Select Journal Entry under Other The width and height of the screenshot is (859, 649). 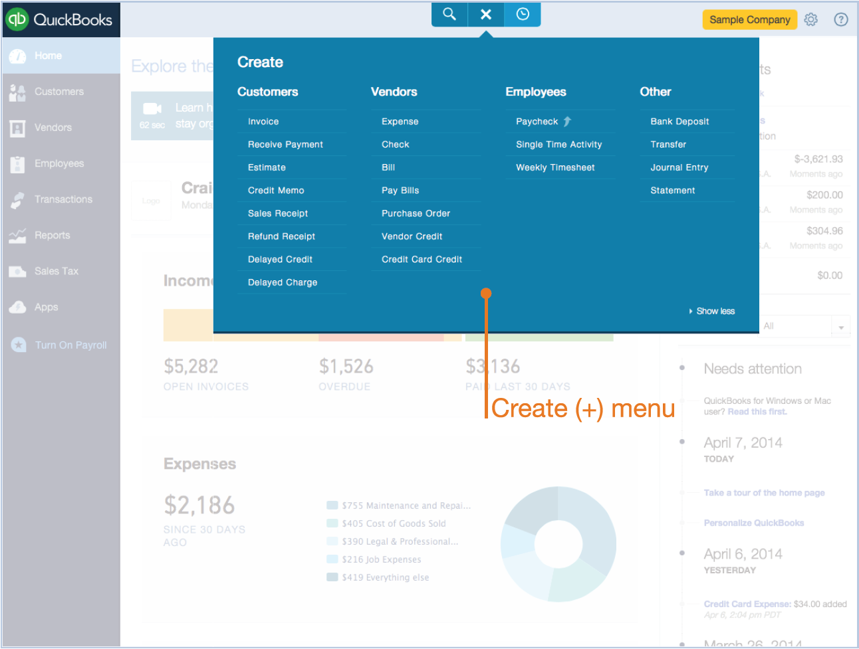(x=679, y=167)
